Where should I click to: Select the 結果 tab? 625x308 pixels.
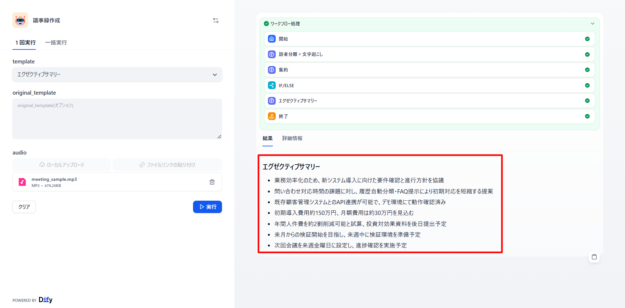(x=267, y=139)
